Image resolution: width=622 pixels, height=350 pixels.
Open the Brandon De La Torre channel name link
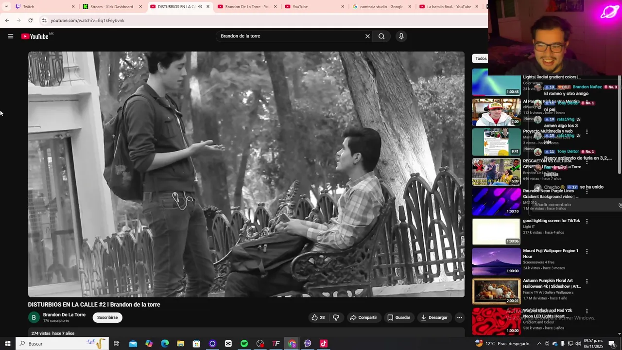click(64, 315)
